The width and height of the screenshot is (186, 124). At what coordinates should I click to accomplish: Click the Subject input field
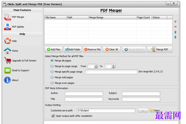(141, 93)
